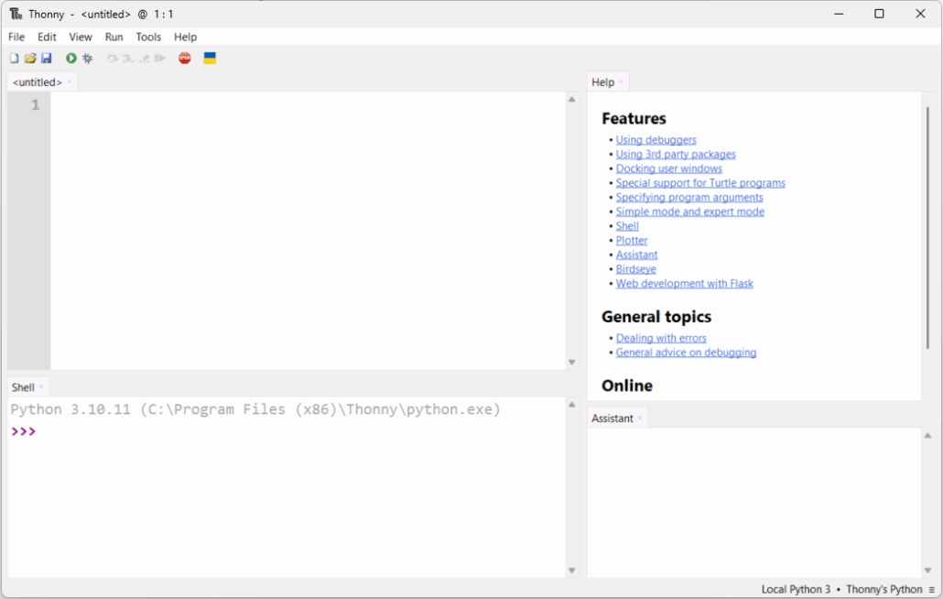
Task: Open the Assistant help link
Action: coord(636,255)
